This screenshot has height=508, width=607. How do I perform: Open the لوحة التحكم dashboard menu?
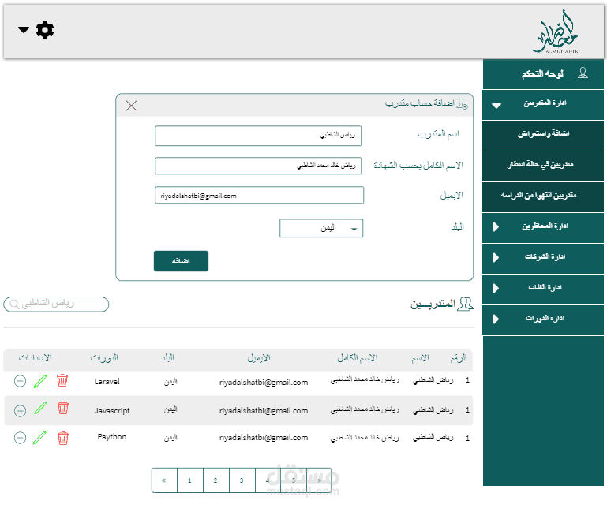tap(543, 73)
